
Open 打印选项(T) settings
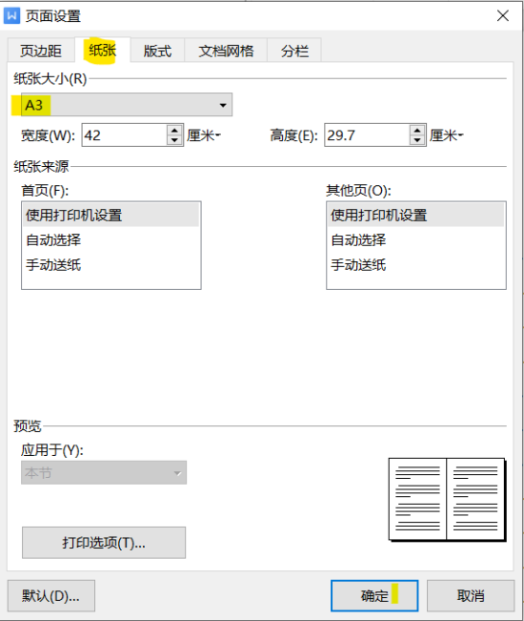coord(104,543)
